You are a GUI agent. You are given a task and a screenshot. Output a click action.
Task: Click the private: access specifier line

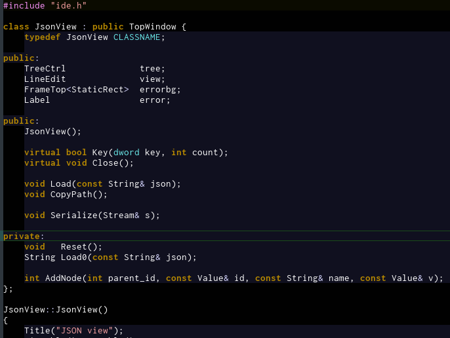click(x=24, y=236)
